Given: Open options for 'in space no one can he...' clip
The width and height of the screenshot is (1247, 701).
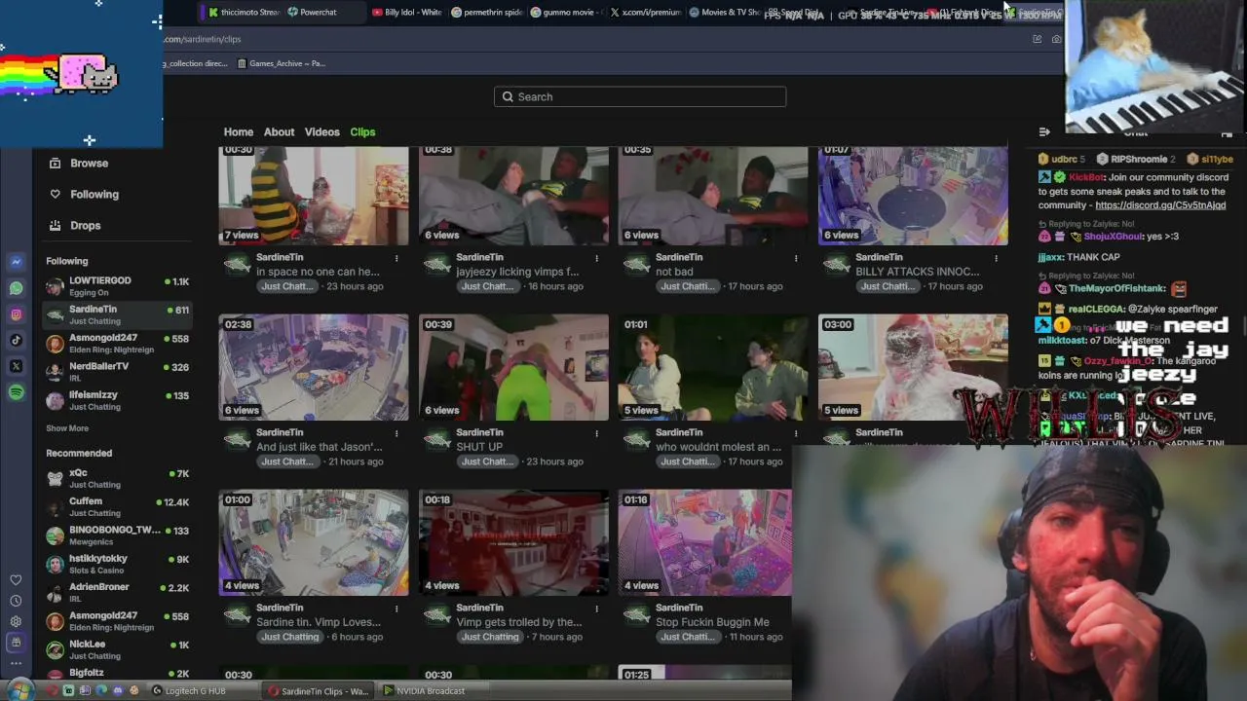Looking at the screenshot, I should pos(397,258).
